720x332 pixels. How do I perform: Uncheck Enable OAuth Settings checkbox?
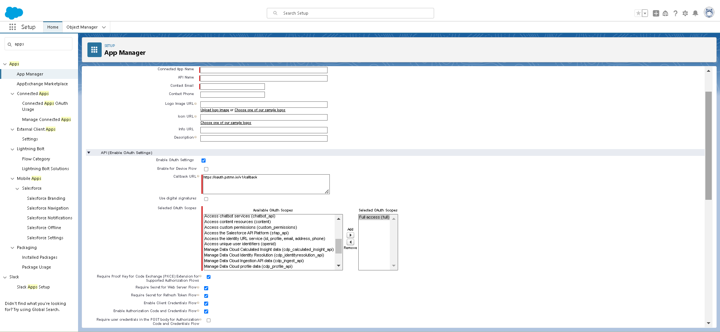tap(203, 160)
